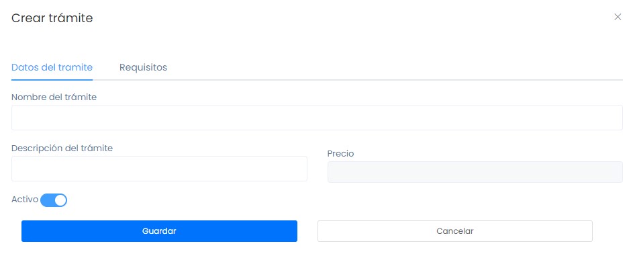Open Requisitos section of the form
Image resolution: width=633 pixels, height=256 pixels.
coord(143,67)
